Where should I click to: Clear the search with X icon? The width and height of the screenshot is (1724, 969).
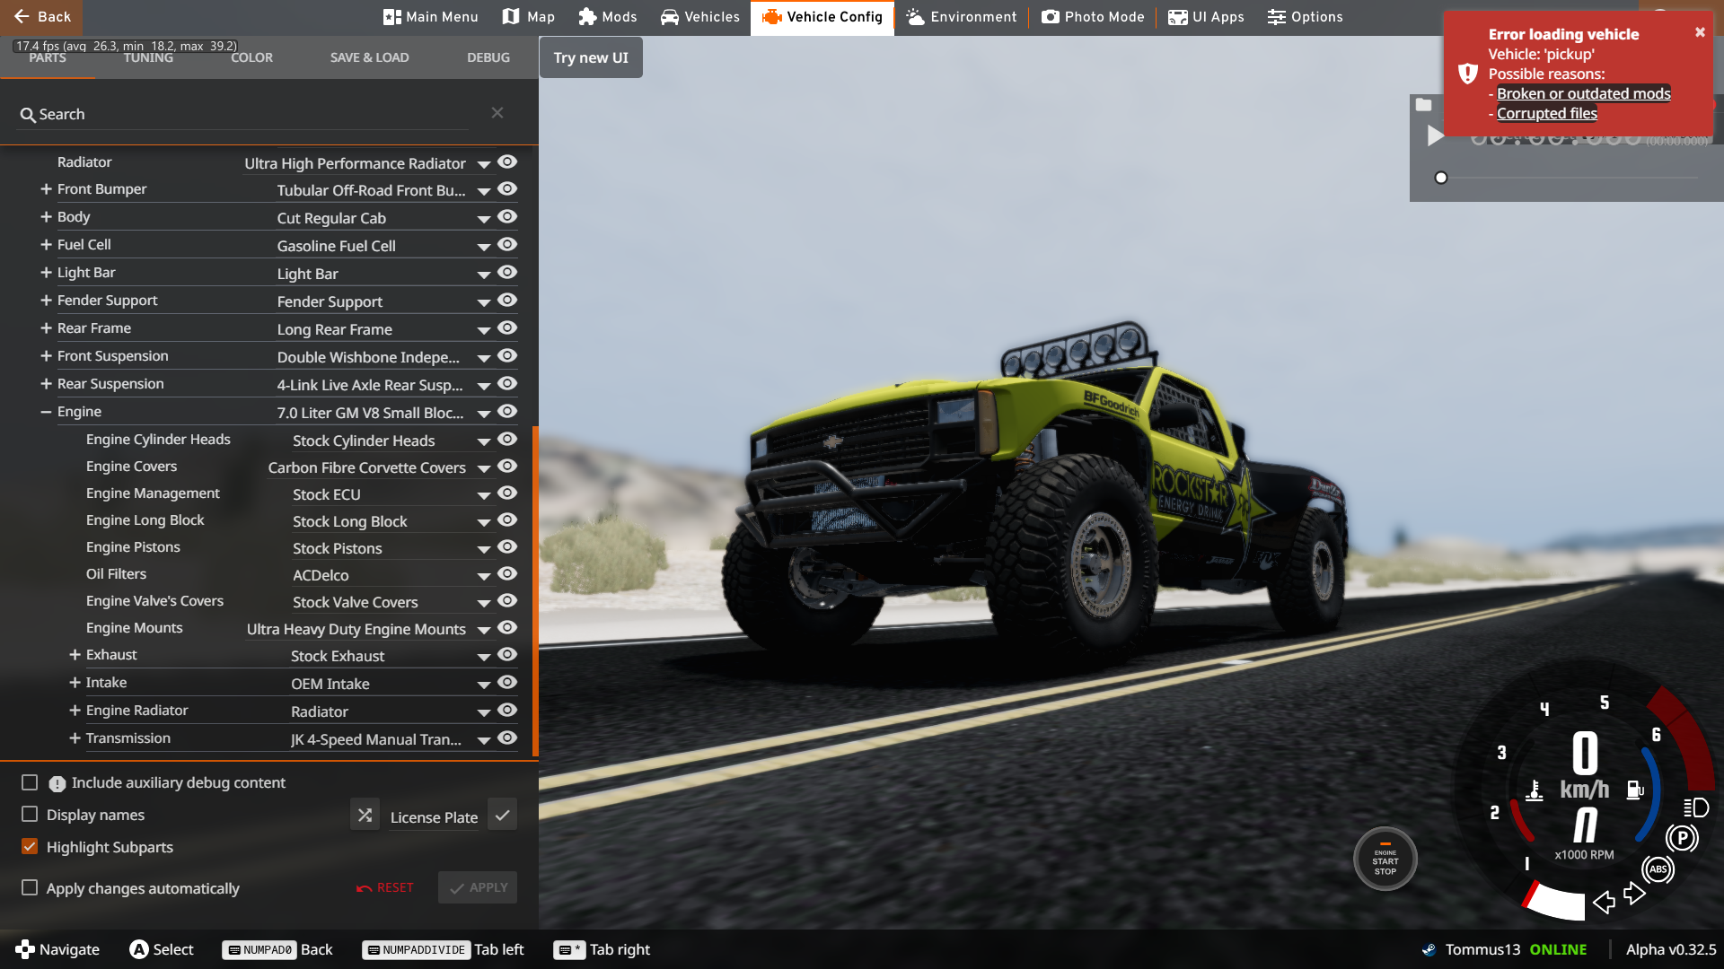click(497, 113)
